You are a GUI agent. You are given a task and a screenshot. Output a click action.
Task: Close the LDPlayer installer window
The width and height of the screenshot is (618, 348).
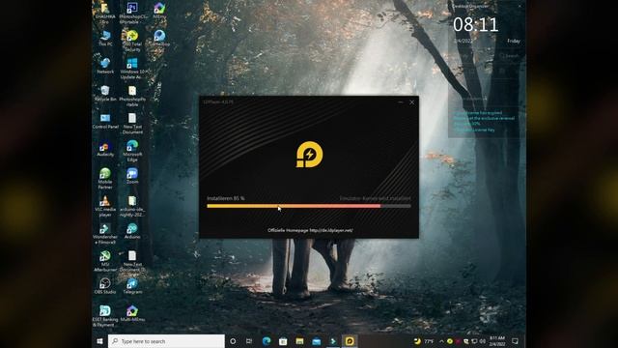point(412,102)
